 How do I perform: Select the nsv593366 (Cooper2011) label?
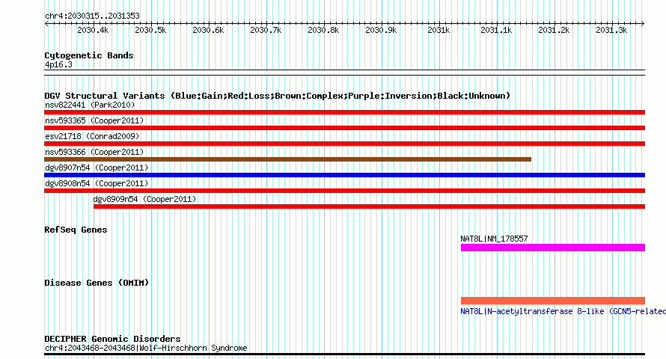click(94, 152)
